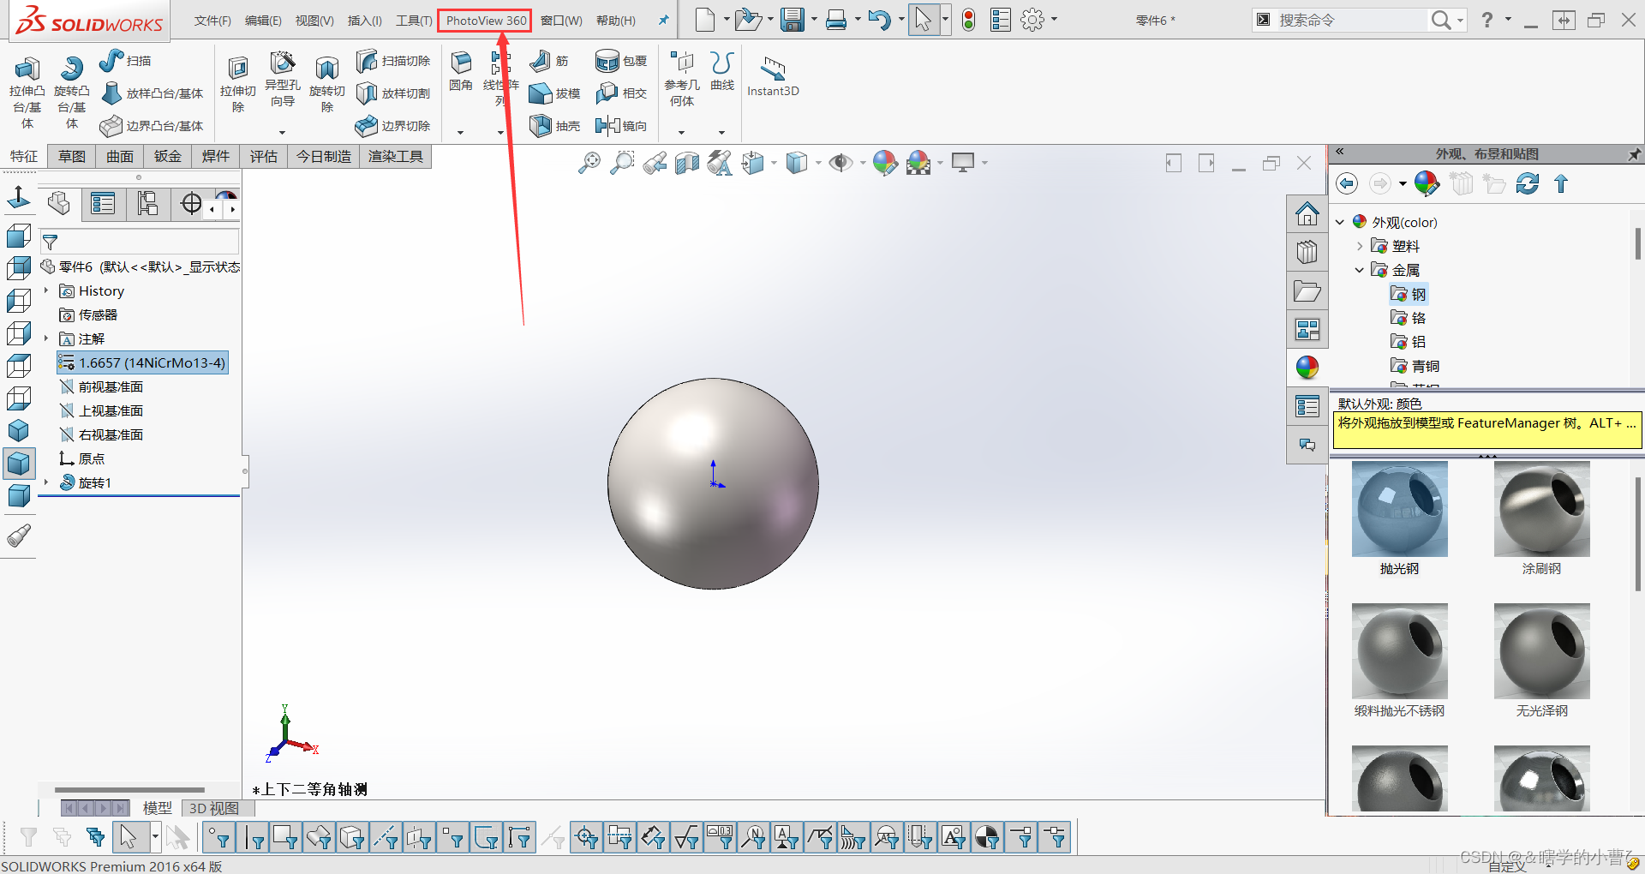Select the Extruded Boss/Base (拉伸凸台/基体) tool
The image size is (1645, 874).
(x=27, y=92)
